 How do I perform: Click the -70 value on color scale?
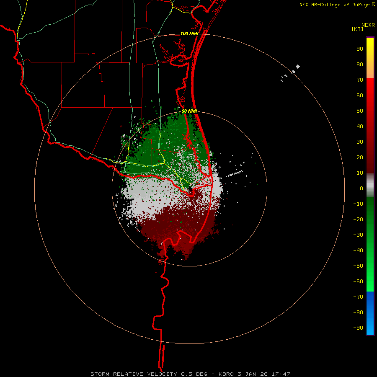[x=358, y=297]
